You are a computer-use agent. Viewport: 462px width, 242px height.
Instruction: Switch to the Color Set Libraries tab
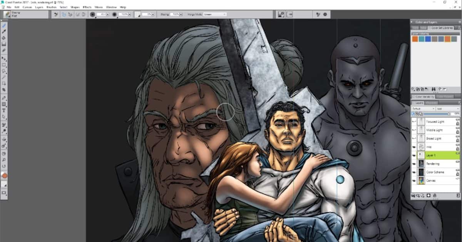pyautogui.click(x=442, y=28)
